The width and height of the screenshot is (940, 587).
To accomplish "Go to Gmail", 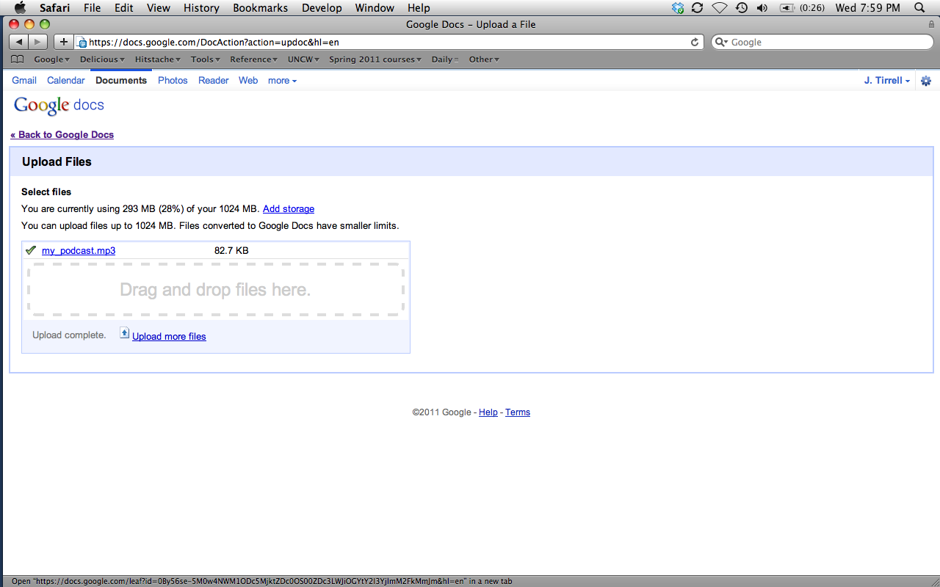I will (x=24, y=80).
